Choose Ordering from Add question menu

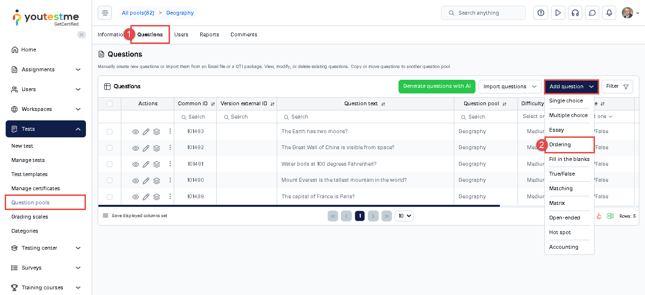pyautogui.click(x=560, y=144)
